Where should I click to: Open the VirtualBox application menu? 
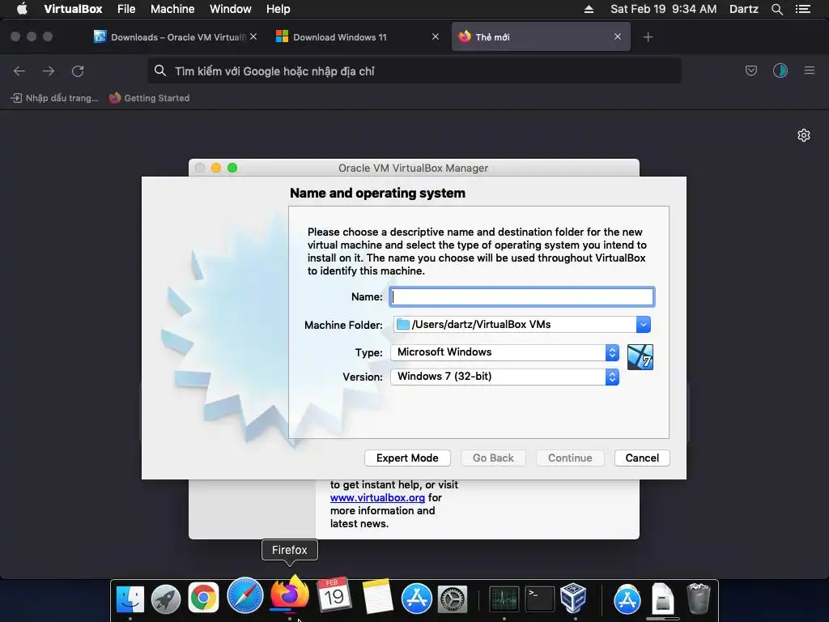[73, 9]
